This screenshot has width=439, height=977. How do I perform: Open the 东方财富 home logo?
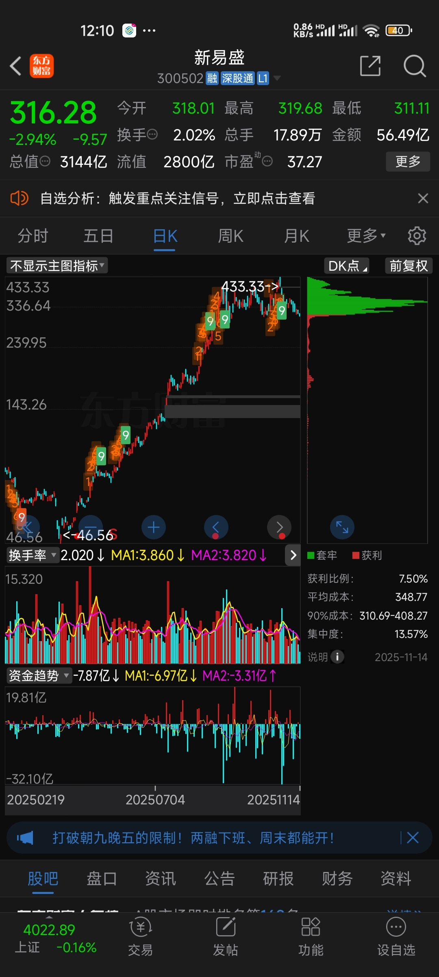[41, 66]
